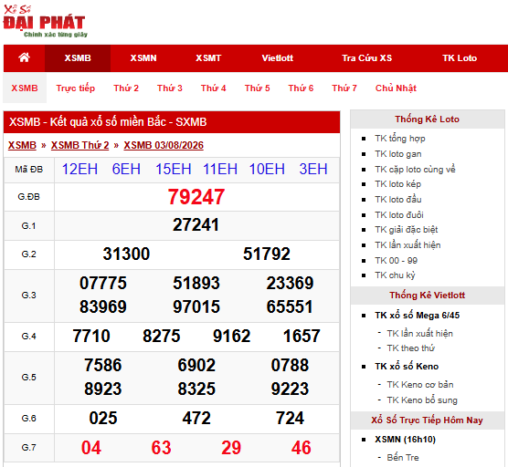Open TK loto gan link
508x467 pixels.
(x=398, y=154)
